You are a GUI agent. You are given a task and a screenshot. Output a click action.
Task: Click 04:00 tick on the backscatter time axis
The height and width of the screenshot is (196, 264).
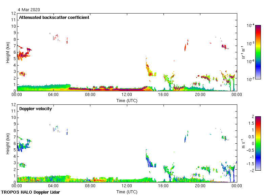pos(53,95)
